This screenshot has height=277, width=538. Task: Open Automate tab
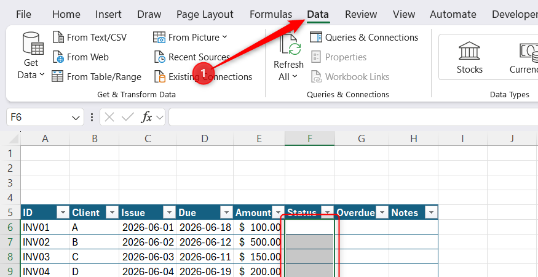(453, 14)
